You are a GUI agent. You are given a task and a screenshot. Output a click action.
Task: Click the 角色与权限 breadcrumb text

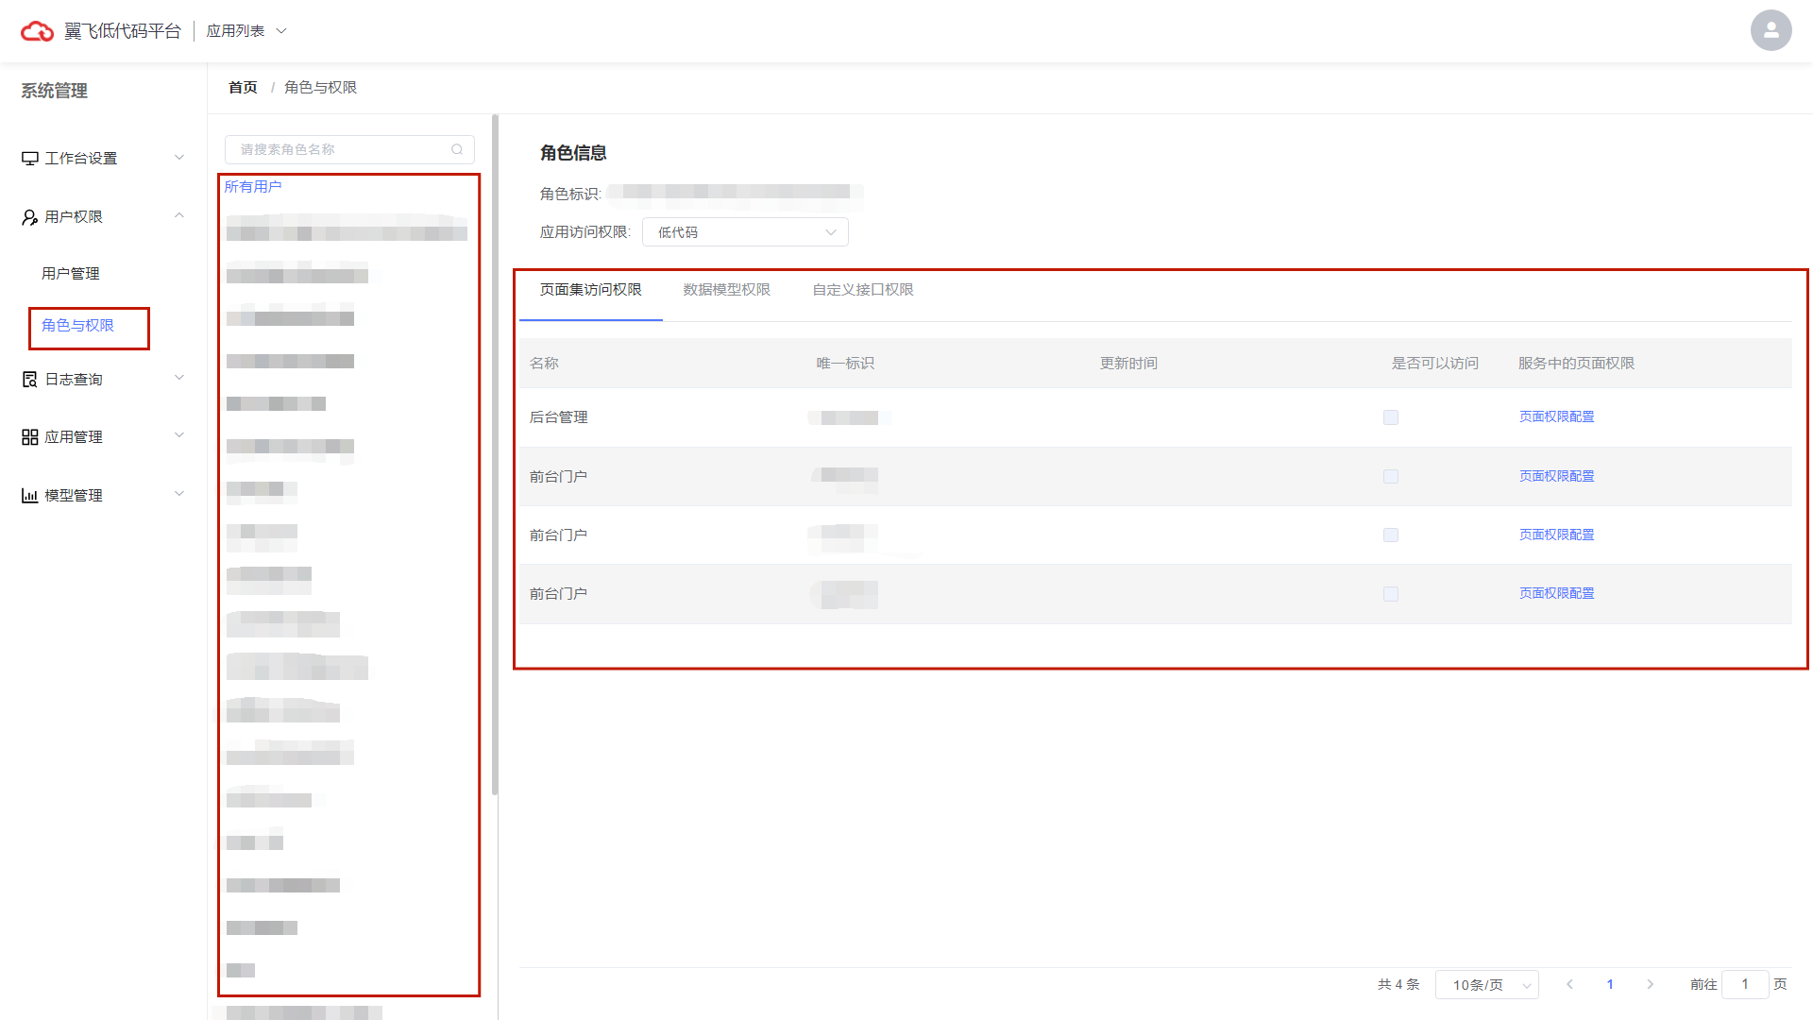point(320,87)
